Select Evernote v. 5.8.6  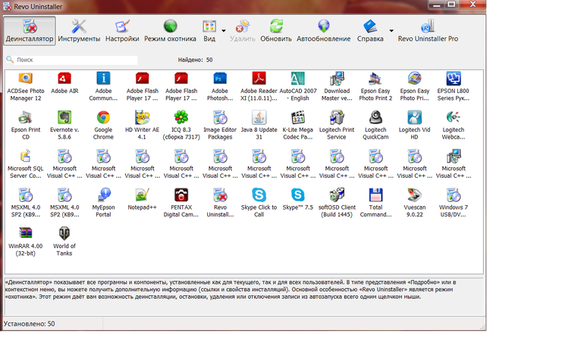tap(64, 126)
